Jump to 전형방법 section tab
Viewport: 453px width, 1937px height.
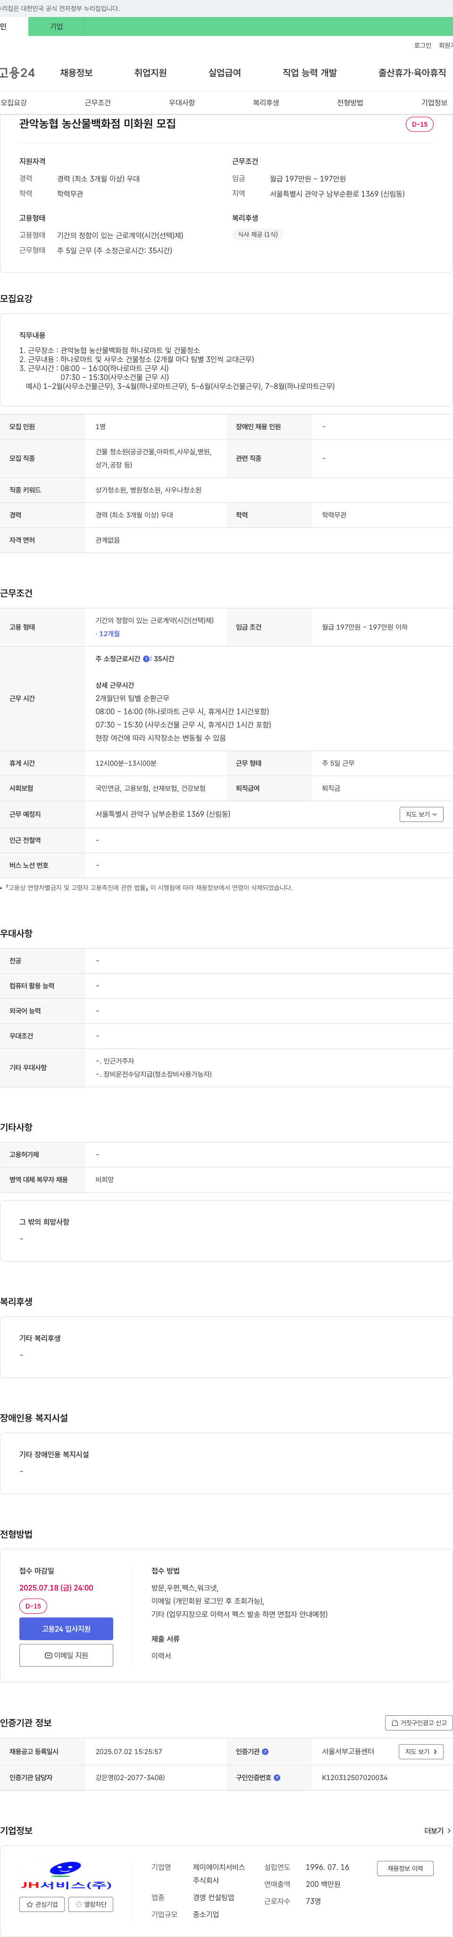[350, 102]
